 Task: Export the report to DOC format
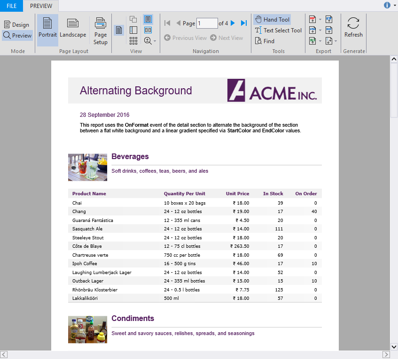click(x=329, y=30)
